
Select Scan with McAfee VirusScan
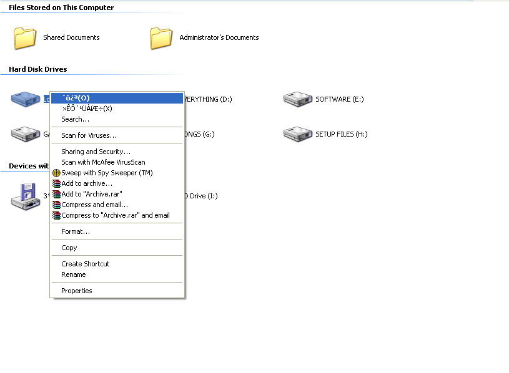coord(103,162)
